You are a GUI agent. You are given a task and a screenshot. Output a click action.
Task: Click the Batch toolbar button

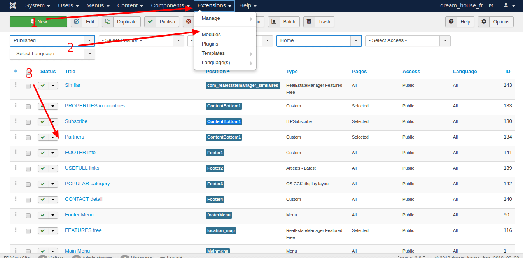[283, 22]
